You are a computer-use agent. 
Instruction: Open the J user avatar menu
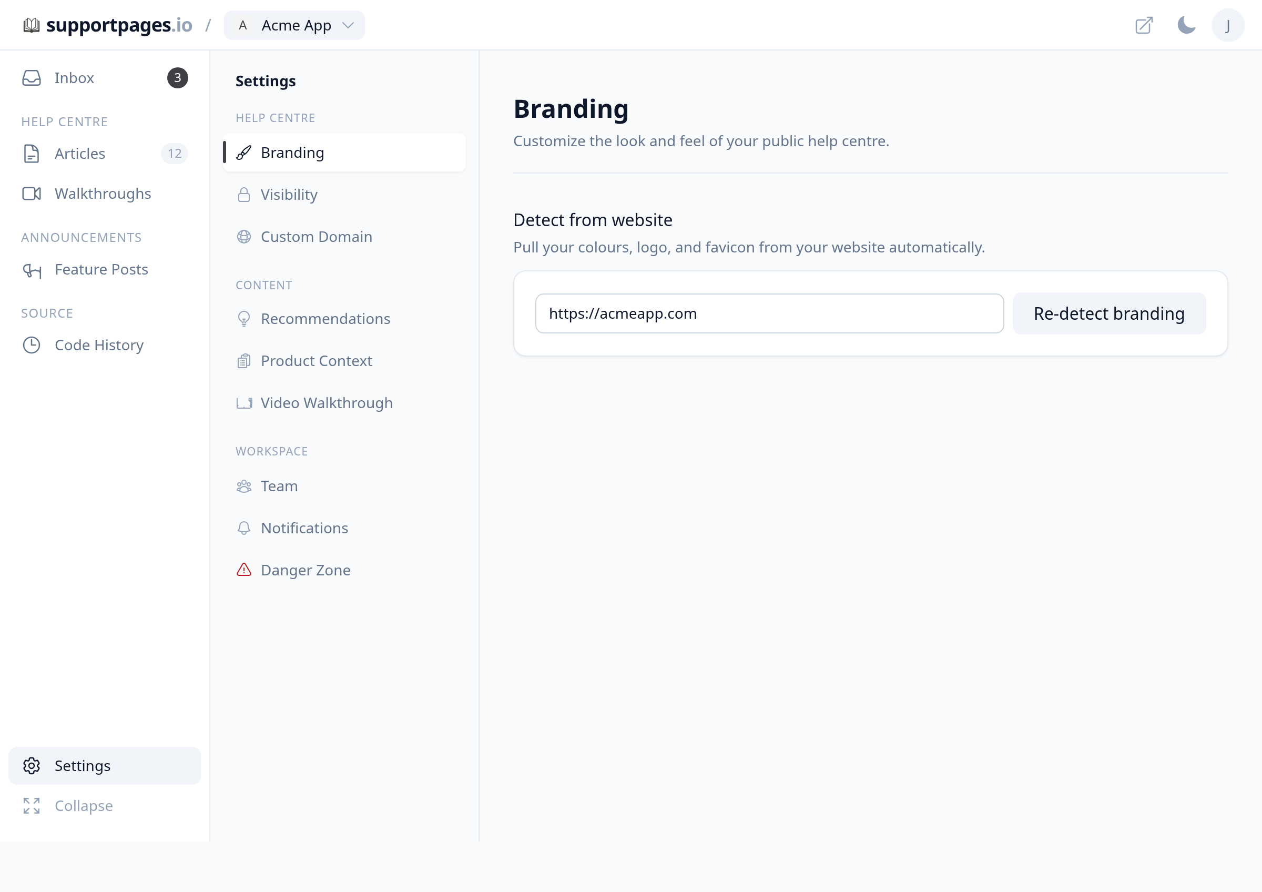click(x=1227, y=25)
